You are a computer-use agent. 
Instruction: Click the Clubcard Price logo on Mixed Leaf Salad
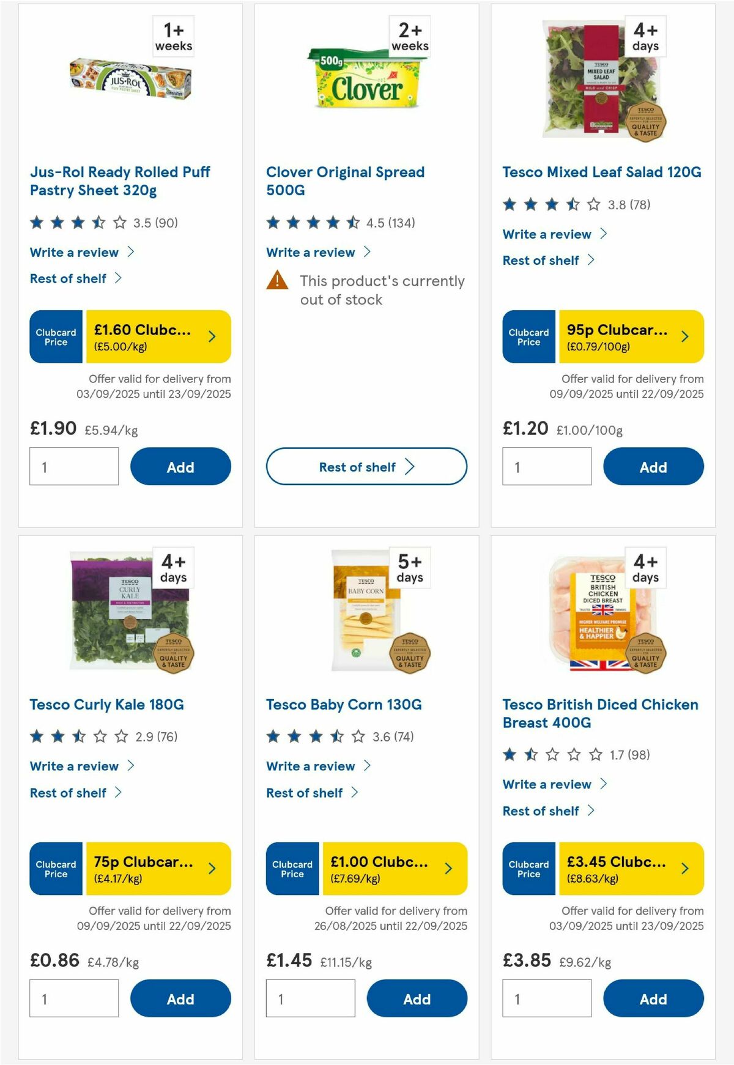click(528, 336)
